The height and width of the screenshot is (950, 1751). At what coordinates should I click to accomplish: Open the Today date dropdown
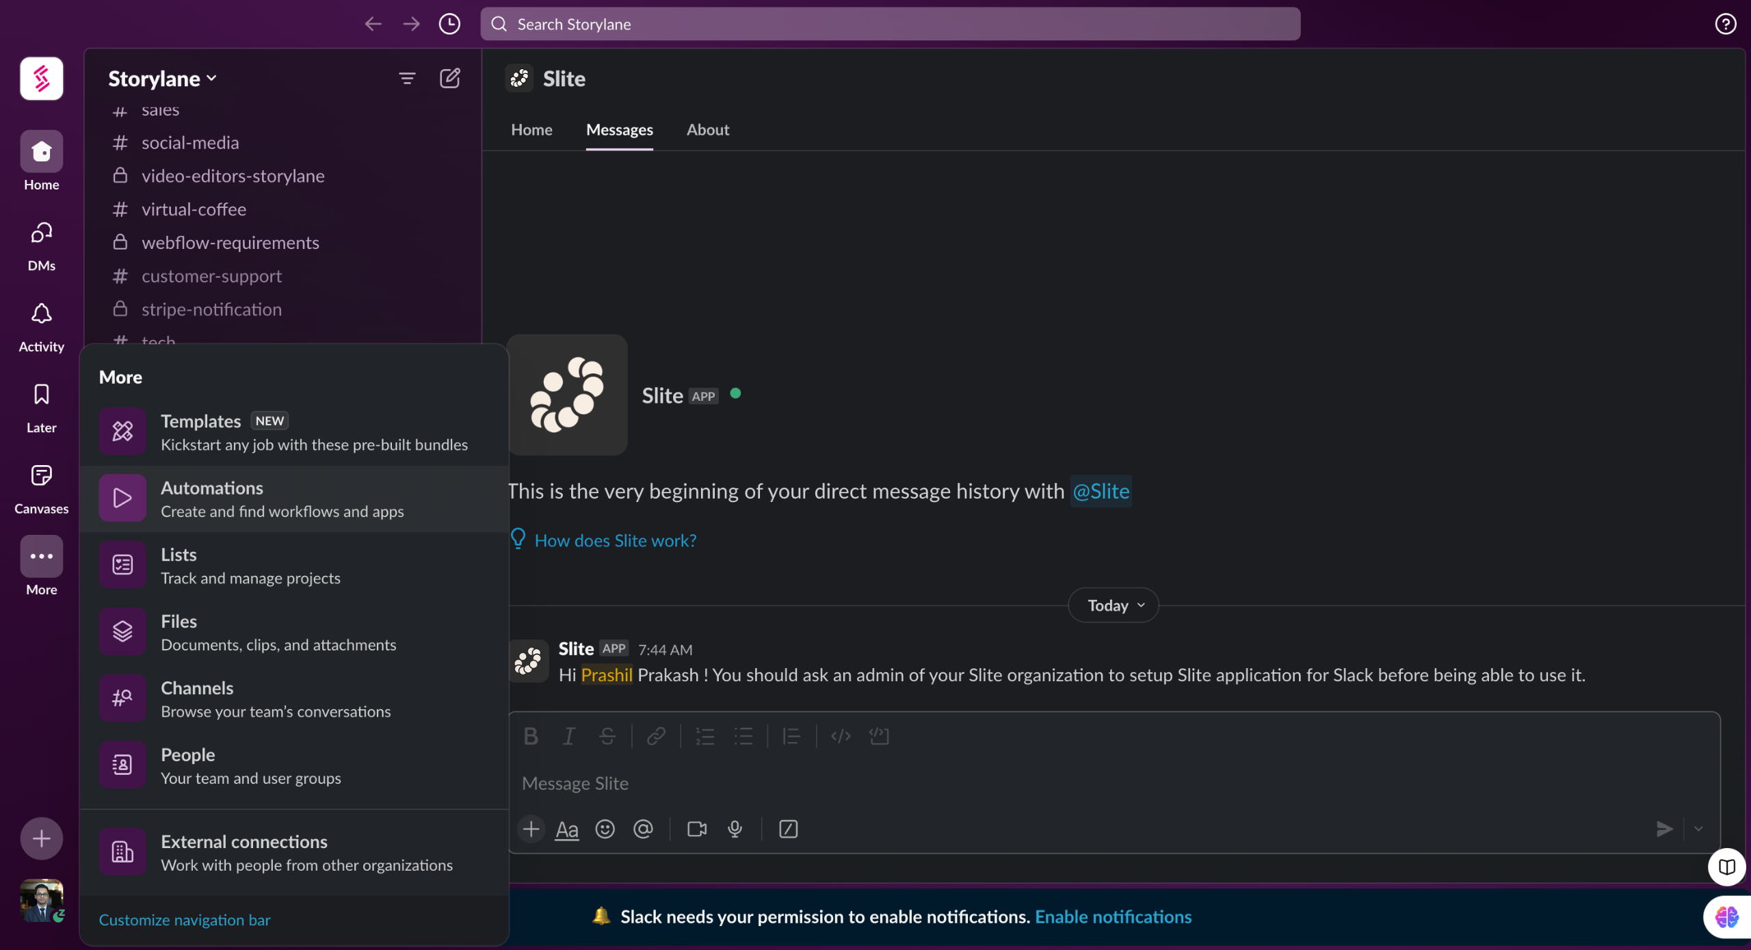(1113, 605)
